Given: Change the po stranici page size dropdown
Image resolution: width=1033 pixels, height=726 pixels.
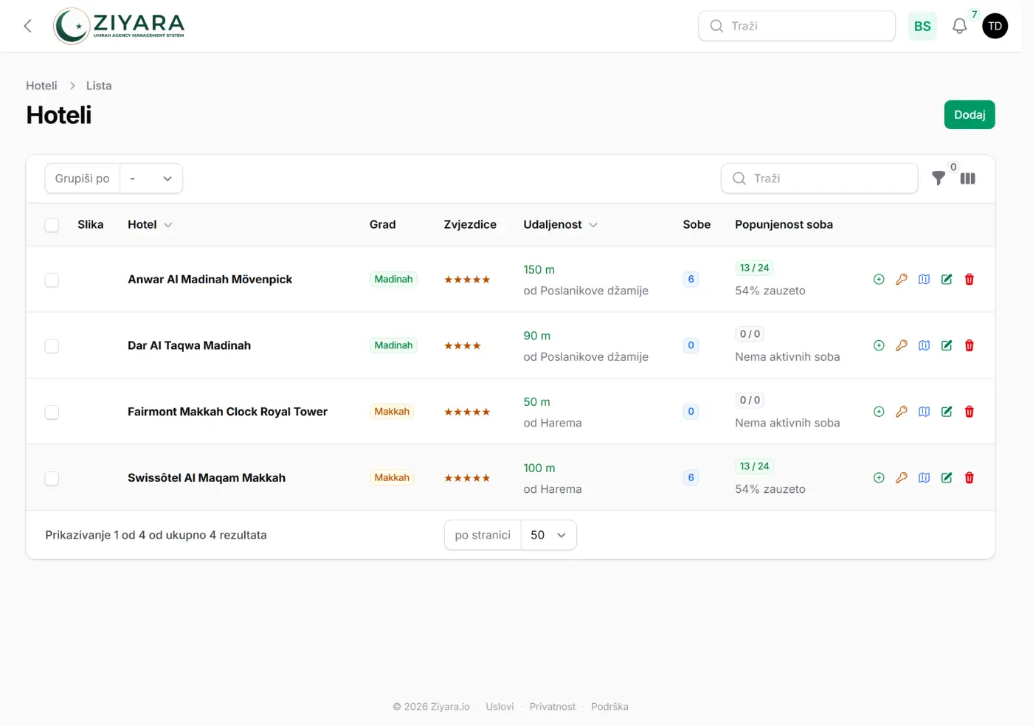Looking at the screenshot, I should click(x=548, y=535).
